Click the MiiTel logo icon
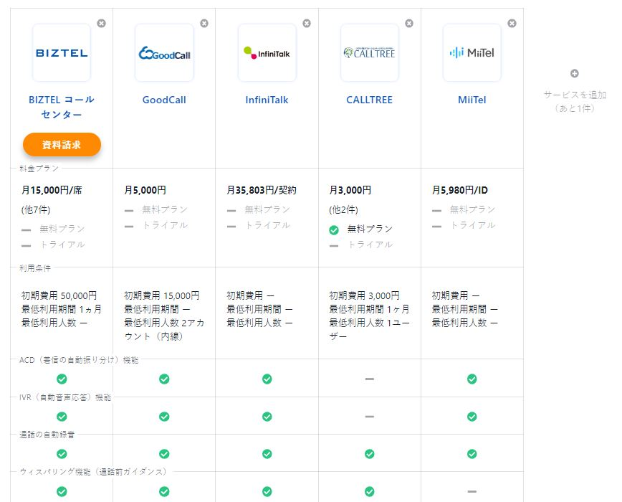 pyautogui.click(x=472, y=53)
